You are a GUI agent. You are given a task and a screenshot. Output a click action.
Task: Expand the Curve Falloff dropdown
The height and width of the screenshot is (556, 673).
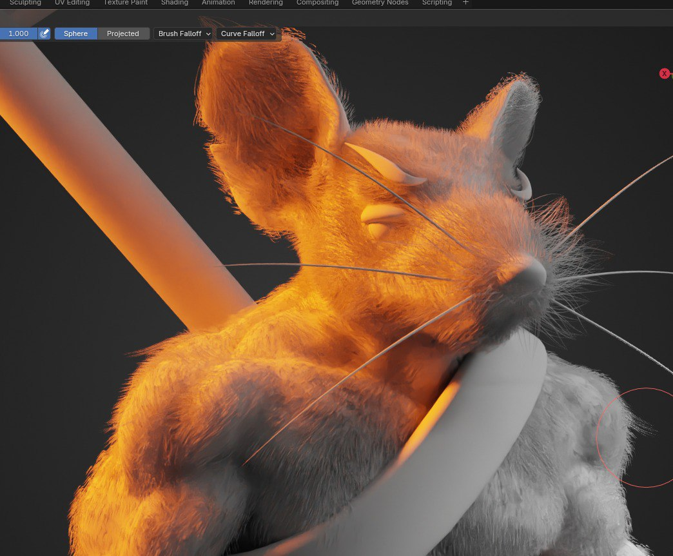point(248,34)
